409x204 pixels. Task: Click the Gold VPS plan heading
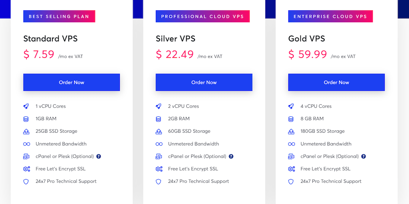point(307,39)
